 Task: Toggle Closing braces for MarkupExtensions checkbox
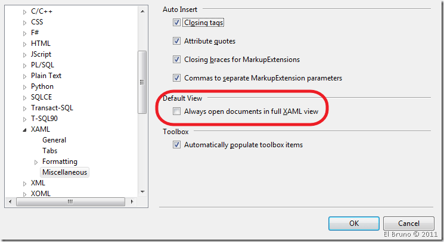(x=176, y=60)
